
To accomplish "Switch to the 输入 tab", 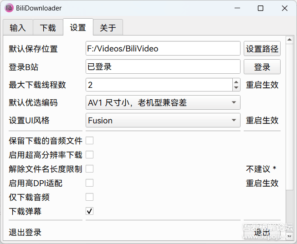I will [18, 28].
